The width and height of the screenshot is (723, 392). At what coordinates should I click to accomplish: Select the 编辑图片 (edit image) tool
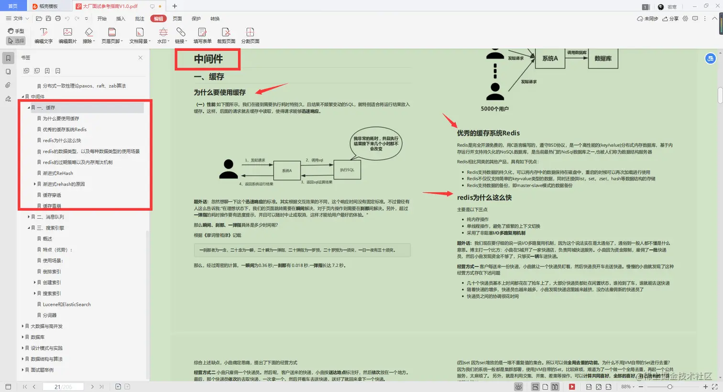pyautogui.click(x=67, y=36)
